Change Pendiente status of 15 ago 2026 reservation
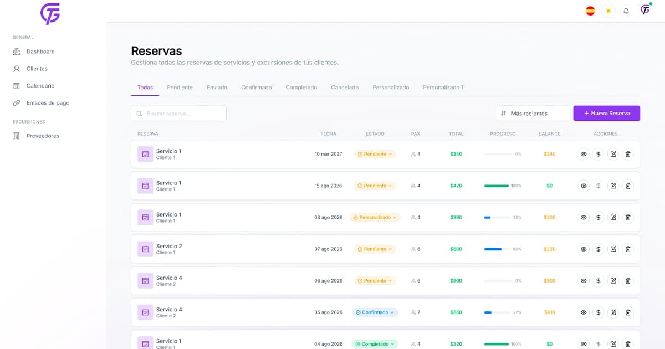The height and width of the screenshot is (349, 665). pyautogui.click(x=375, y=186)
